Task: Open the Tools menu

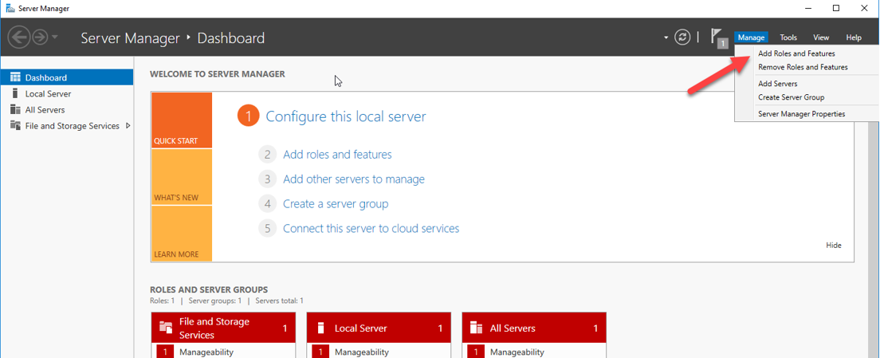Action: coord(788,37)
